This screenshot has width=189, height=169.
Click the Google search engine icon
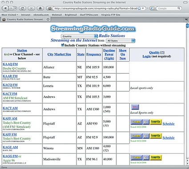(x=153, y=8)
